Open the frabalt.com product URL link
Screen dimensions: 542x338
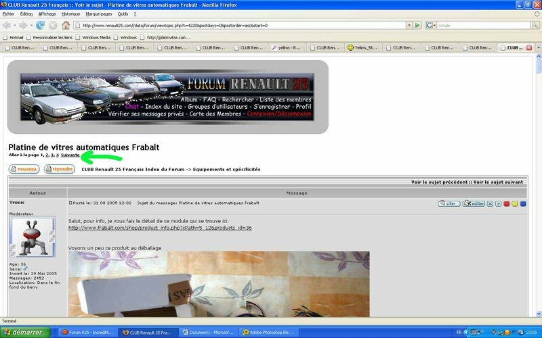point(160,228)
